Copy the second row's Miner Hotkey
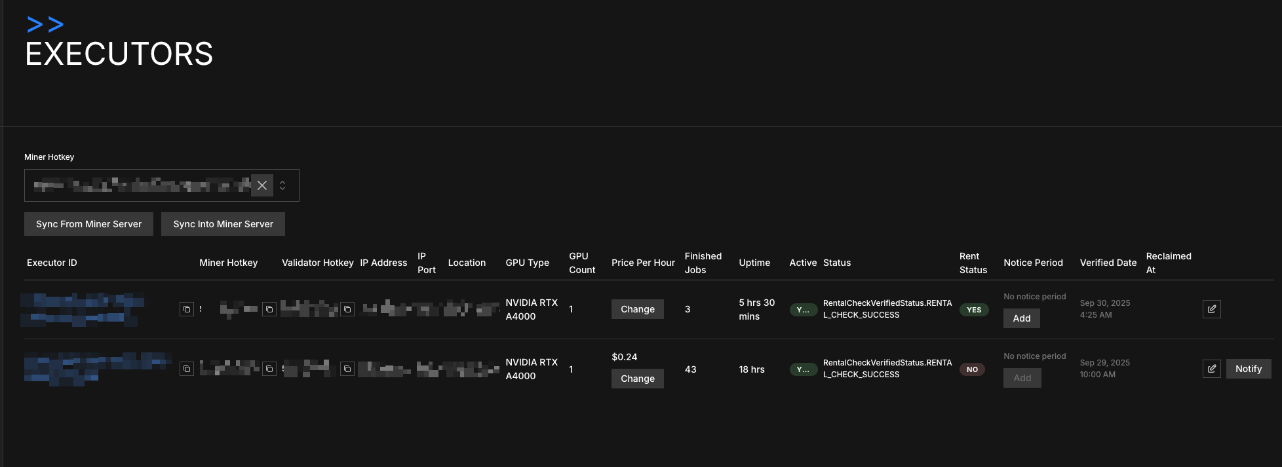Image resolution: width=1282 pixels, height=467 pixels. point(269,369)
